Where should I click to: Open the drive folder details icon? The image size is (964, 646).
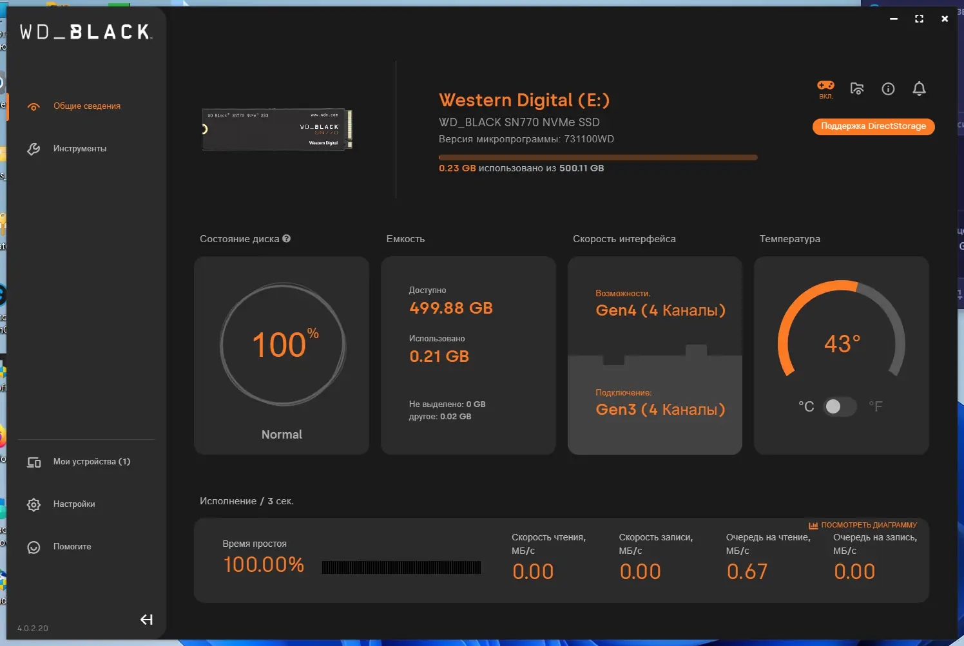click(857, 89)
